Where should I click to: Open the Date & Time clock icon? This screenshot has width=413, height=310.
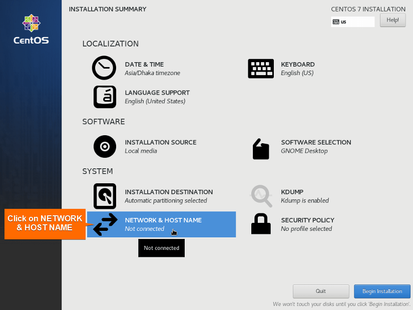tap(104, 68)
